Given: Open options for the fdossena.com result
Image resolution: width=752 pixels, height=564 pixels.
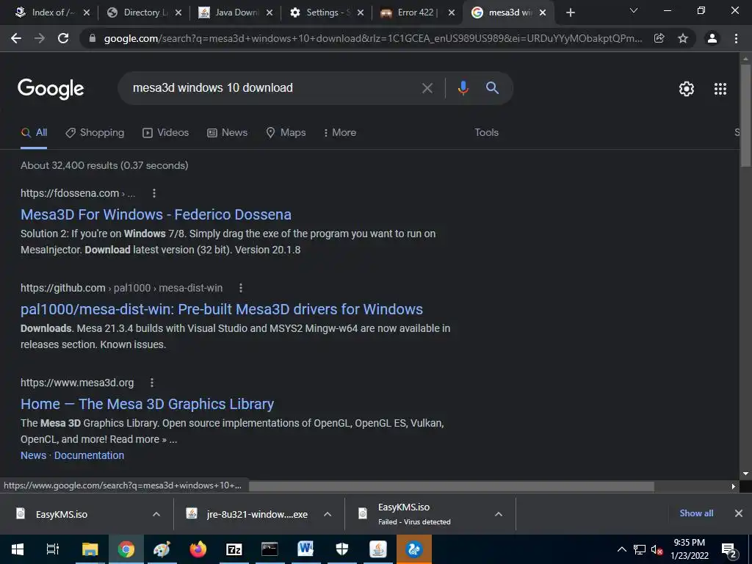Looking at the screenshot, I should coord(154,193).
